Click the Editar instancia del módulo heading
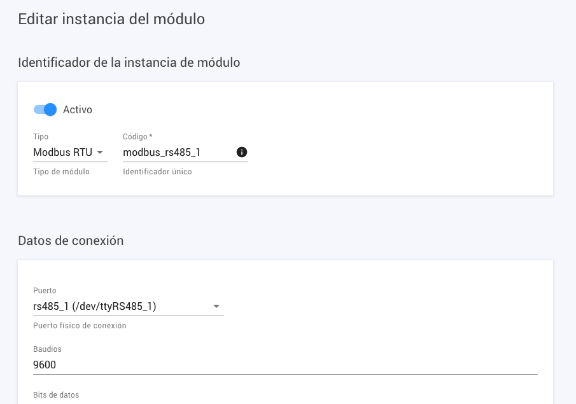 click(x=111, y=19)
